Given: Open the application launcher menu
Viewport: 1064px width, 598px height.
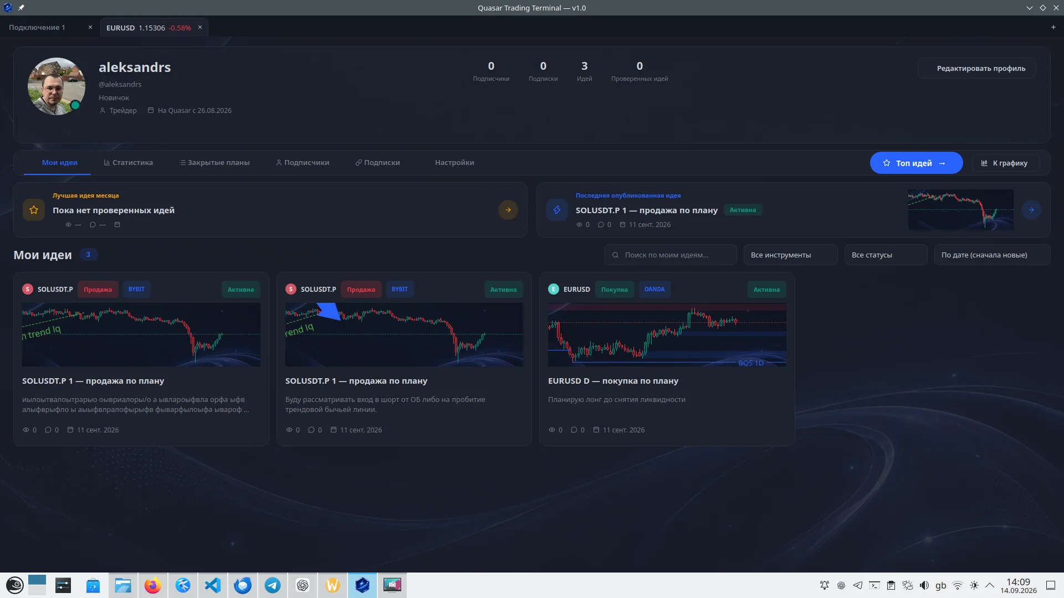Looking at the screenshot, I should pyautogui.click(x=14, y=585).
